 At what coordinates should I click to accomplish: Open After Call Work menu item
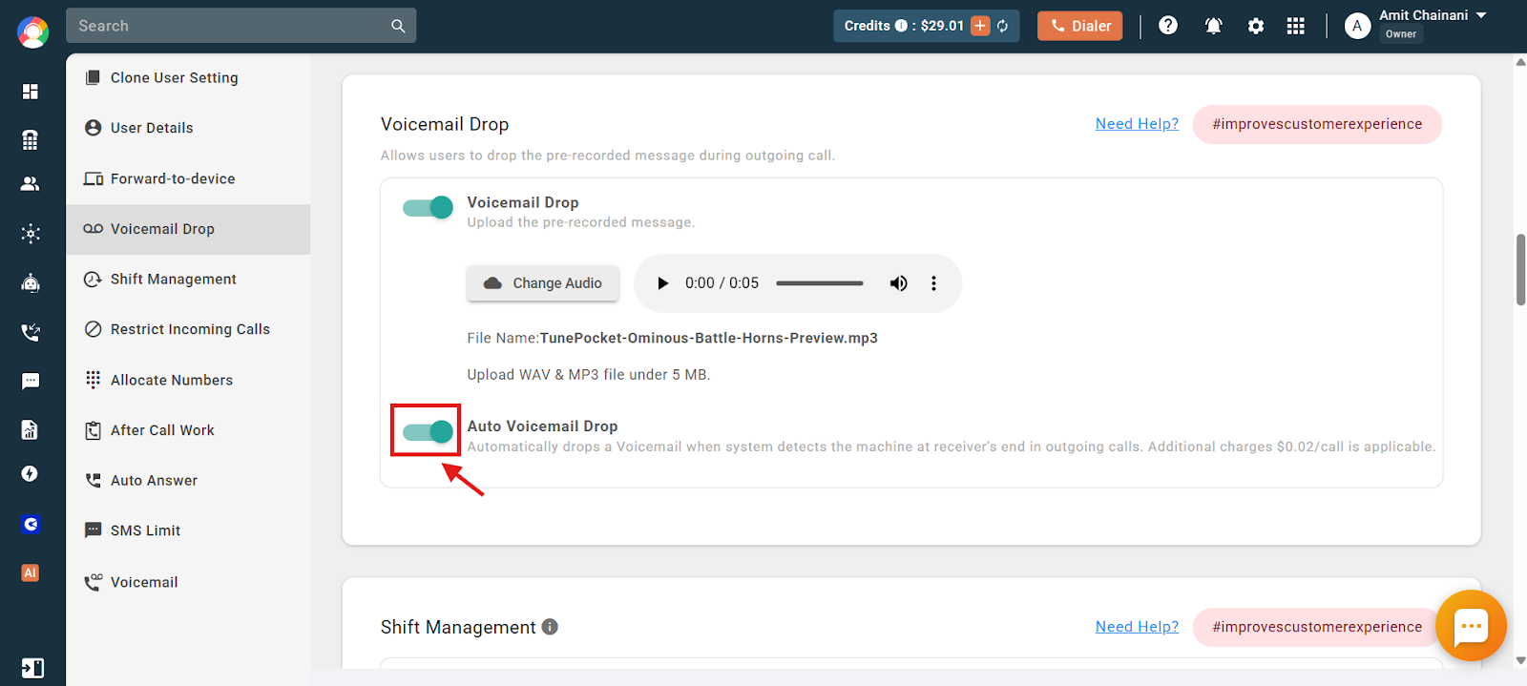pos(188,430)
